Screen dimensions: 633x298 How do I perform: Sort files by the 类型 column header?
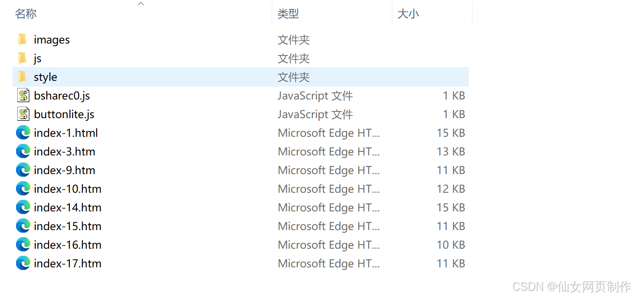[288, 14]
